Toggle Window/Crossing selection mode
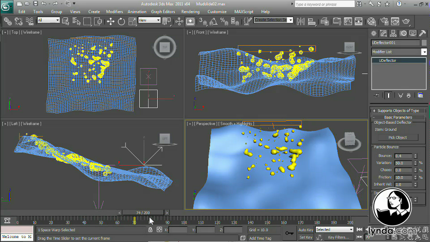This screenshot has height=242, width=430. pos(98,21)
